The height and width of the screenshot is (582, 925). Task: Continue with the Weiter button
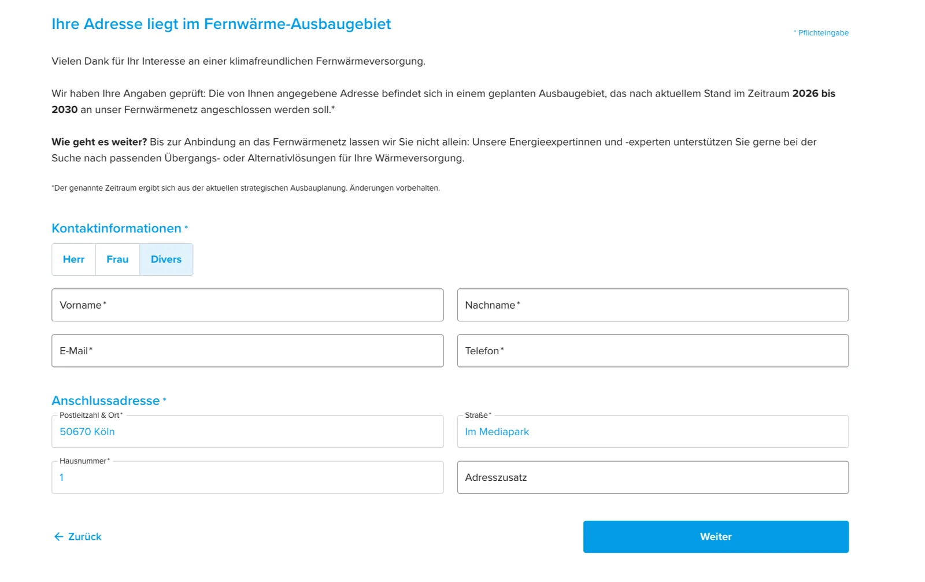716,537
